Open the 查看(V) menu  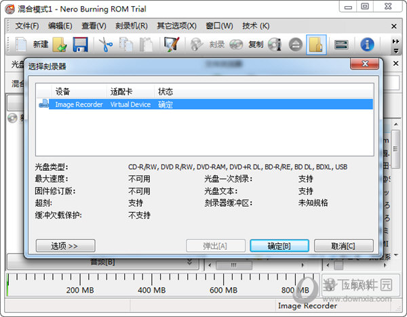point(94,26)
